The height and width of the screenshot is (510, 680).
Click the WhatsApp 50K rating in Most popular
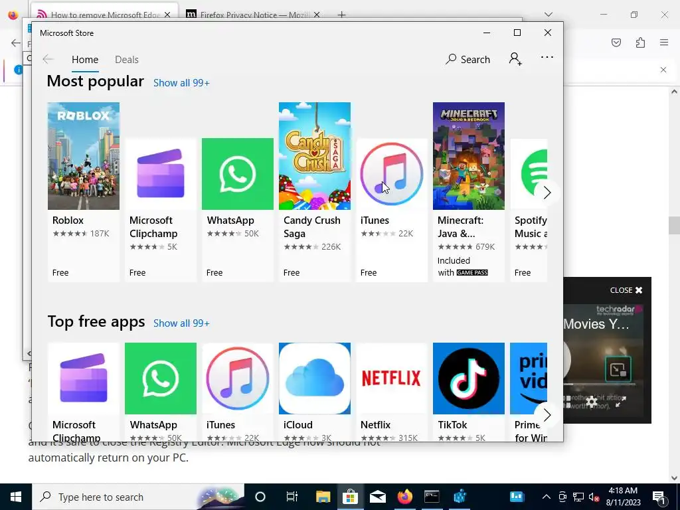[233, 233]
